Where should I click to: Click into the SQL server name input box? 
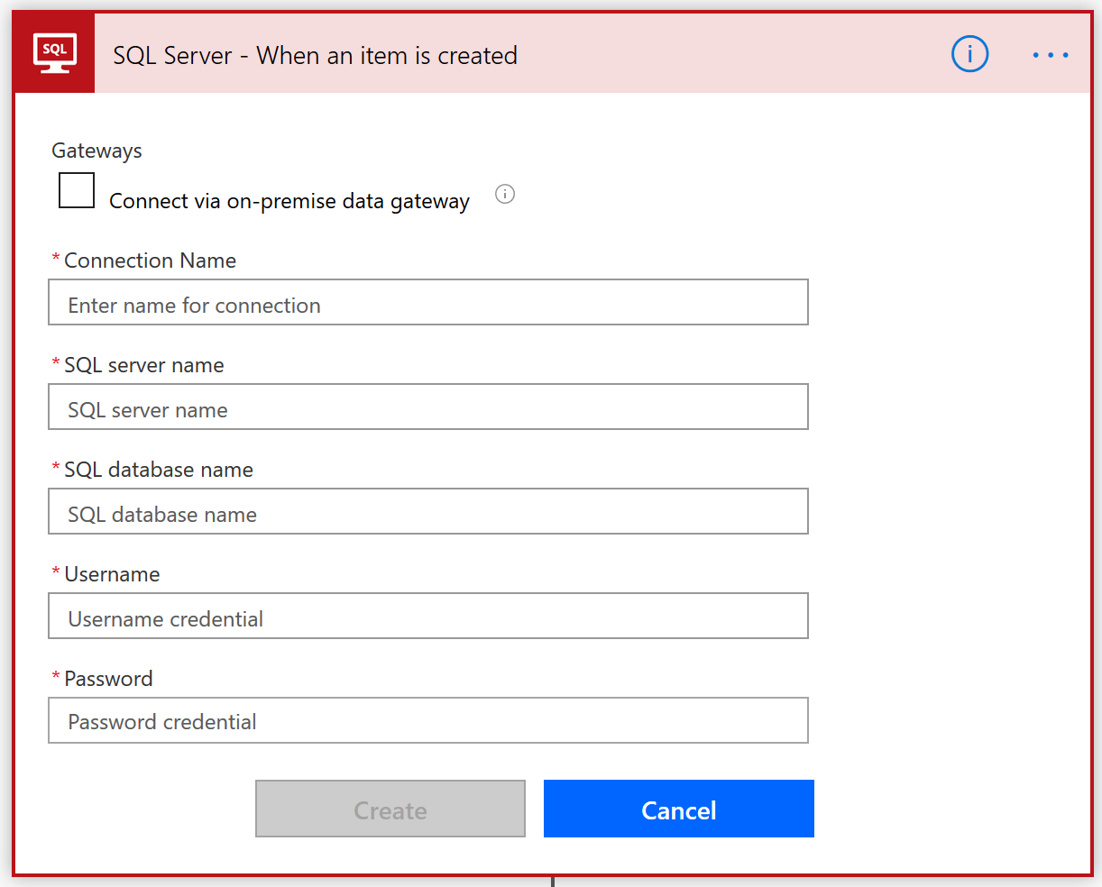click(x=428, y=407)
